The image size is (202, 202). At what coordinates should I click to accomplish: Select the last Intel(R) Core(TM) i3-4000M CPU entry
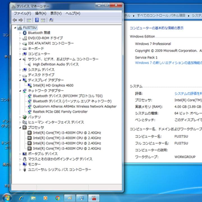pyautogui.click(x=67, y=148)
